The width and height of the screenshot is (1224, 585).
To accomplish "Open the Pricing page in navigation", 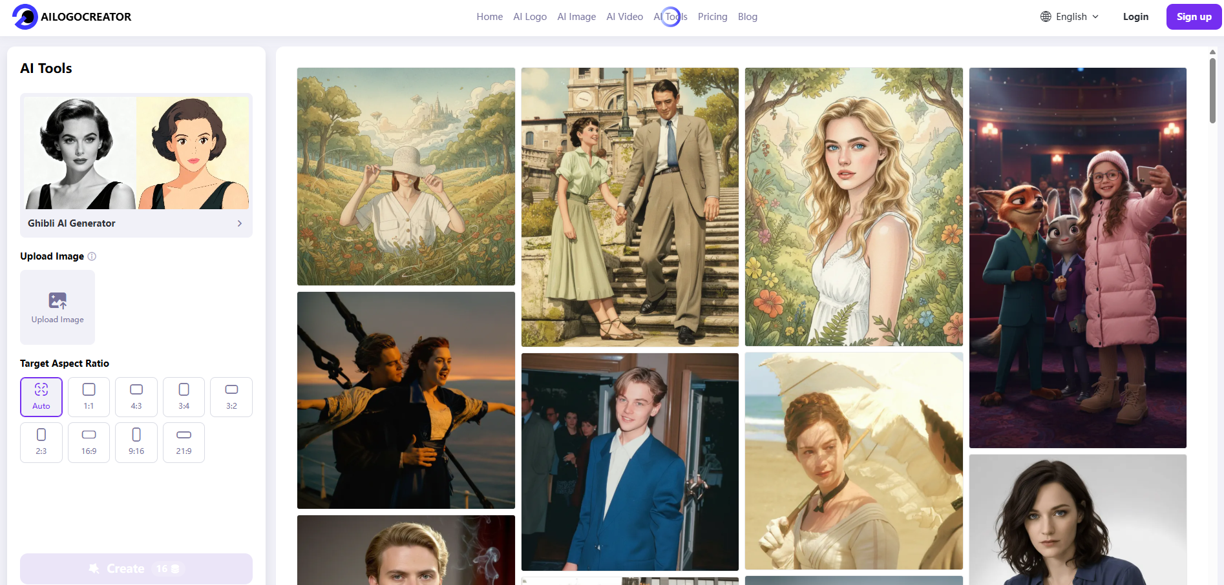I will click(x=712, y=17).
